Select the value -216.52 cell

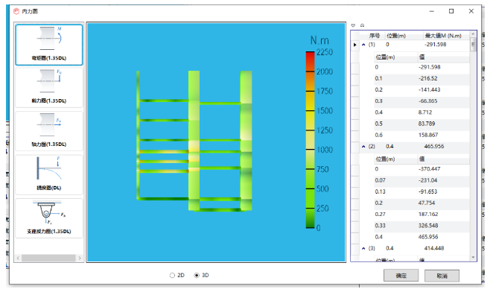[427, 78]
